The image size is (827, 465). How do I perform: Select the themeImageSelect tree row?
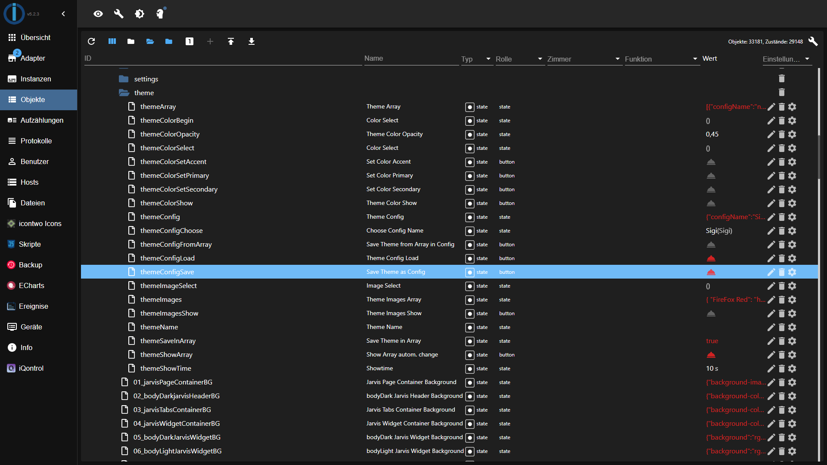point(449,286)
